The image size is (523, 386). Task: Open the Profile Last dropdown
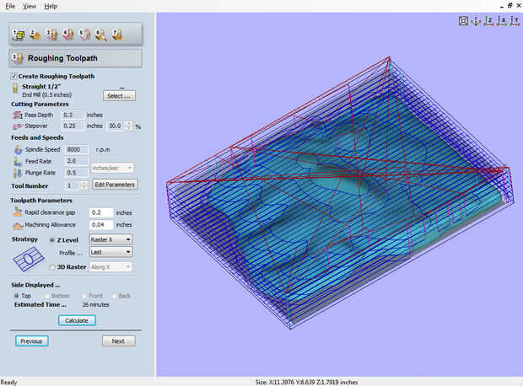111,252
